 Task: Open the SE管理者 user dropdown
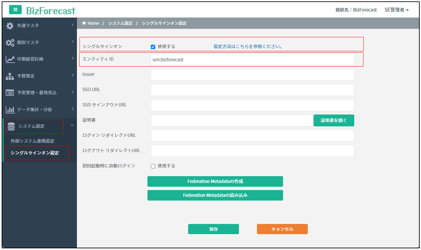coord(396,10)
